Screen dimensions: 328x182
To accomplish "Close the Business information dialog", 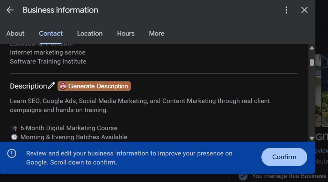I will click(x=304, y=10).
